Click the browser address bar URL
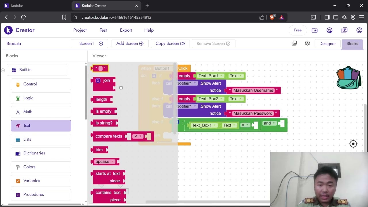Screen dimensions: 368x207 point(116,17)
